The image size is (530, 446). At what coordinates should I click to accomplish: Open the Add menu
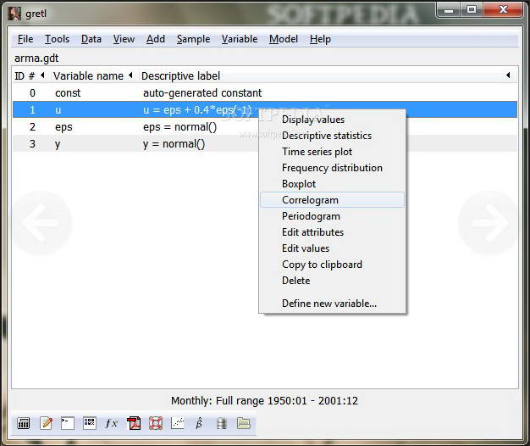156,39
